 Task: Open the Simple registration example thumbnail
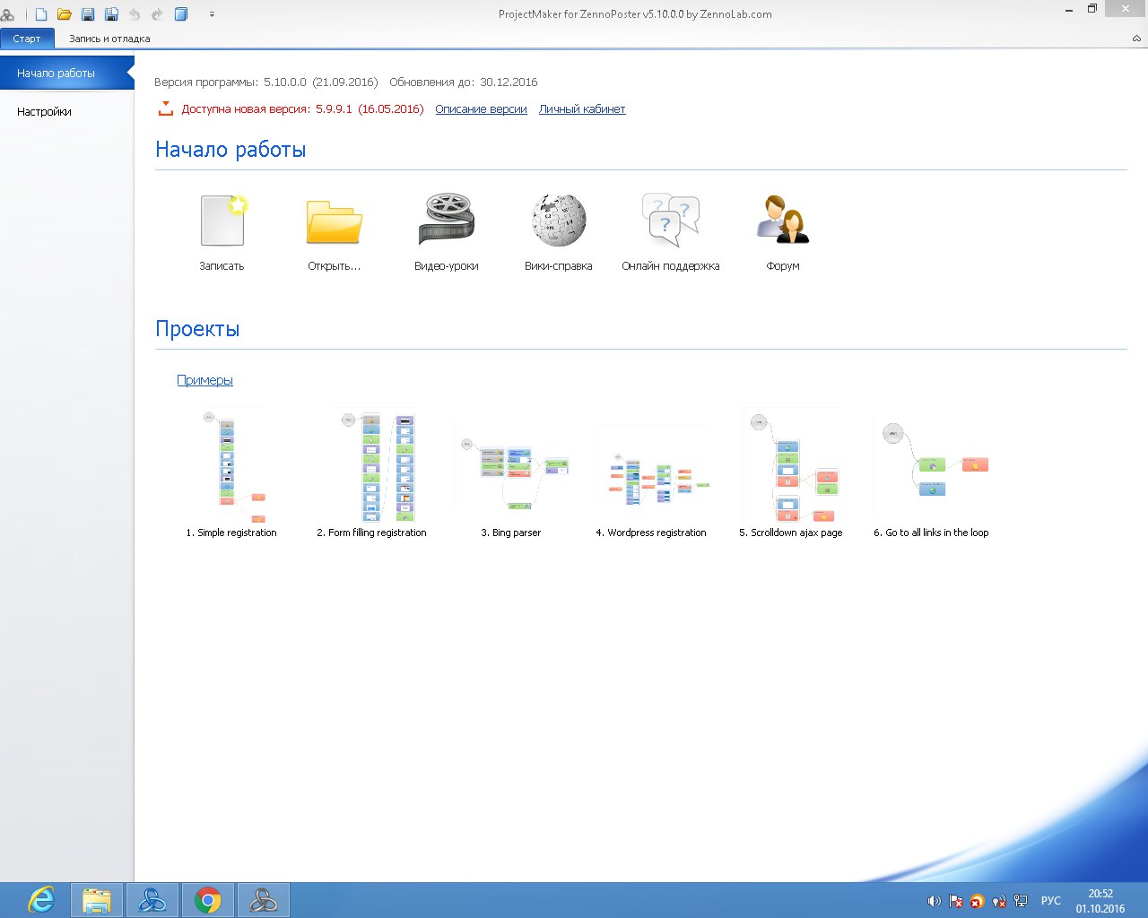(x=231, y=465)
